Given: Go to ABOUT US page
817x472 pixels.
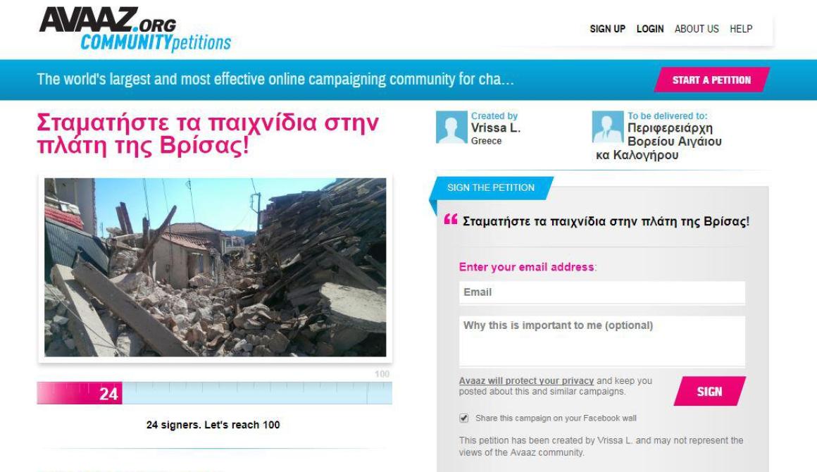Looking at the screenshot, I should coord(696,29).
